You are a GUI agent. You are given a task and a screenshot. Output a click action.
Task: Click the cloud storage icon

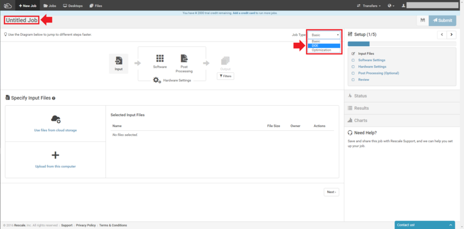pos(56,119)
